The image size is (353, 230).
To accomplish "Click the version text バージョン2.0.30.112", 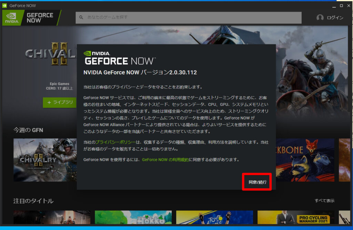I will tap(169, 72).
